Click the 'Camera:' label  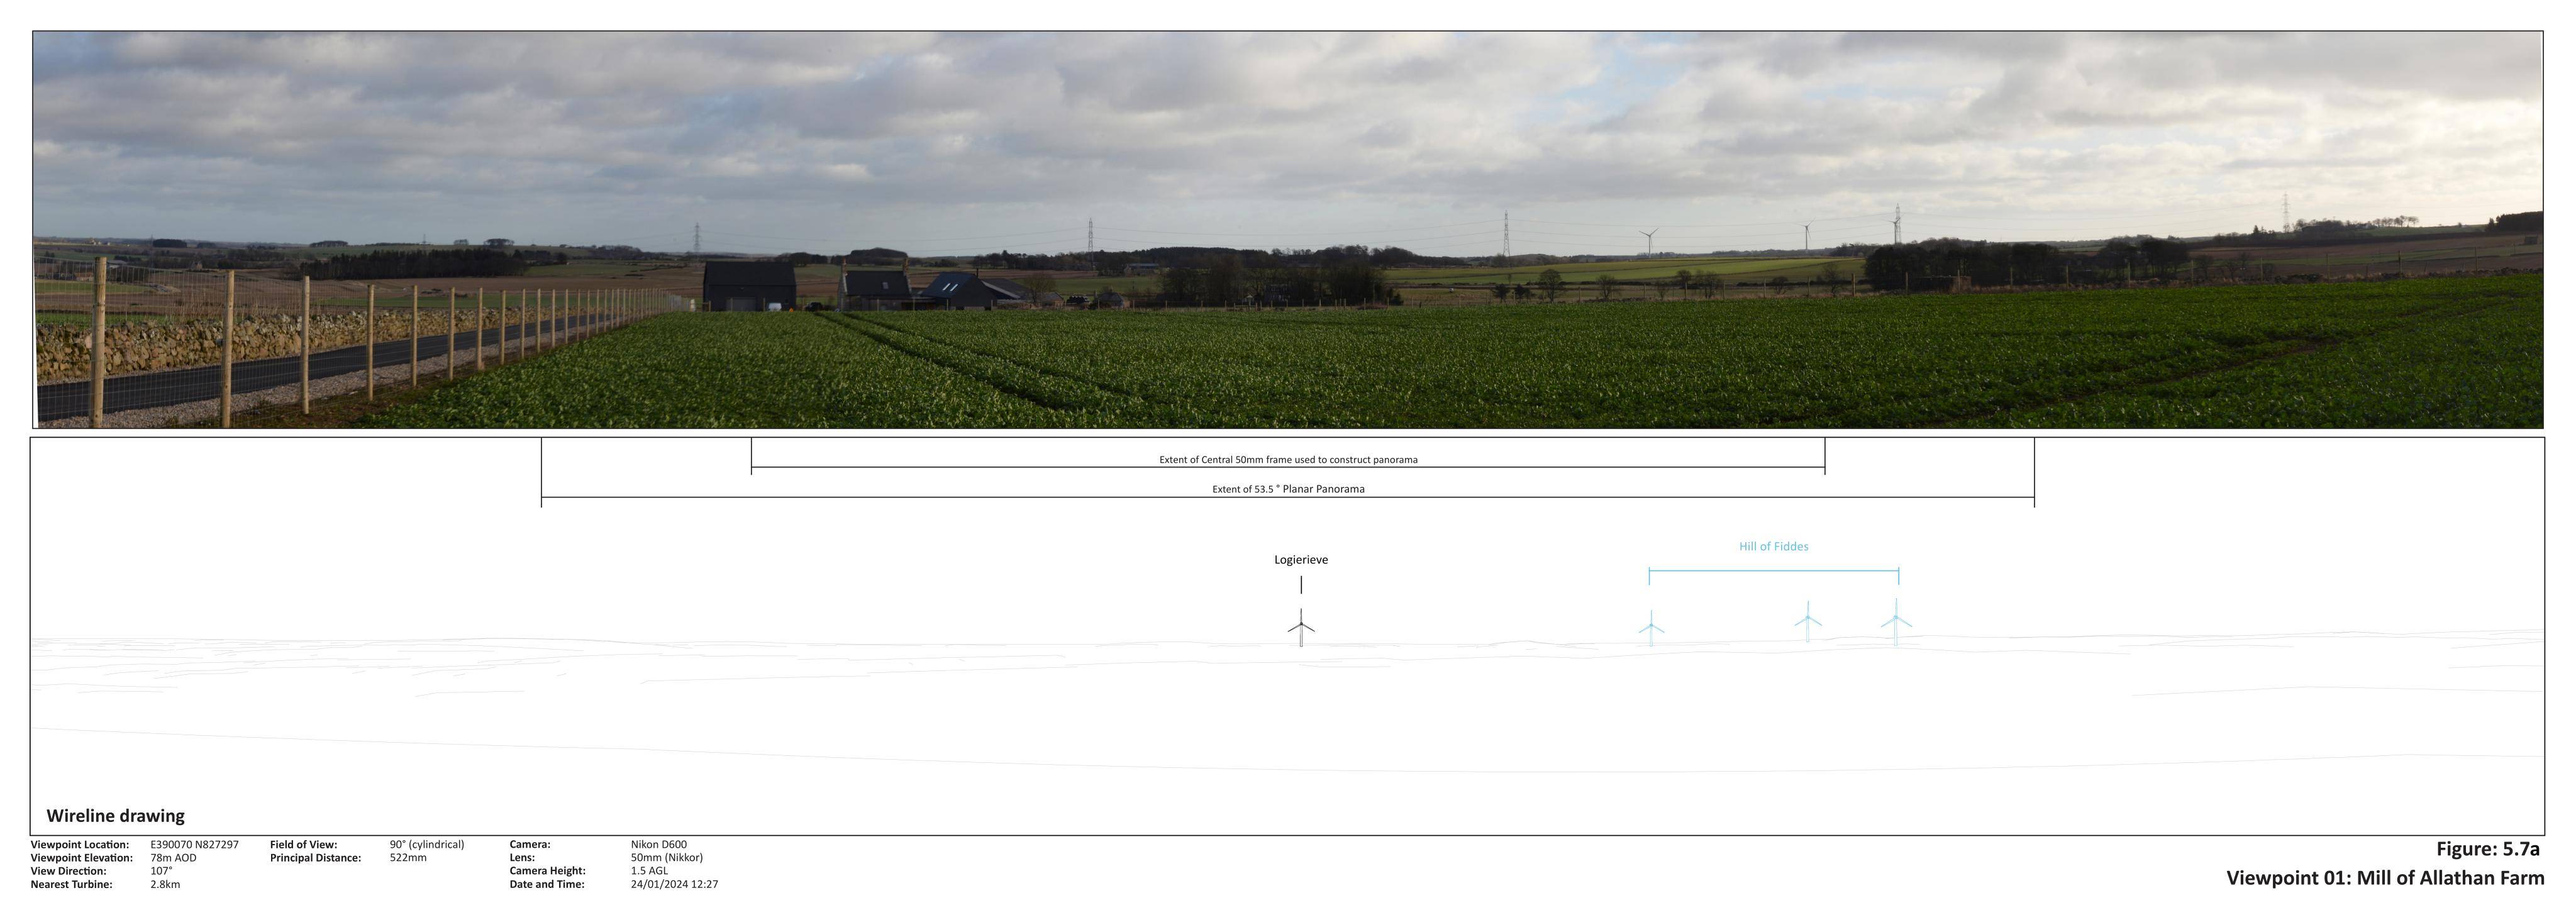(530, 845)
